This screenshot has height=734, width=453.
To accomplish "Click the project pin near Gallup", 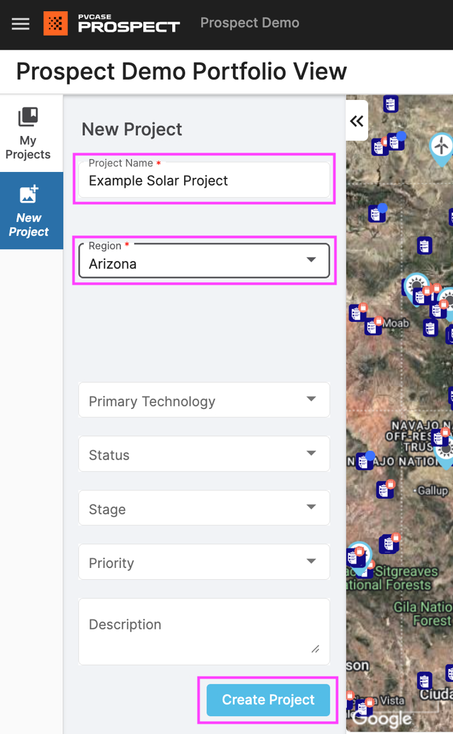I will pos(385,490).
